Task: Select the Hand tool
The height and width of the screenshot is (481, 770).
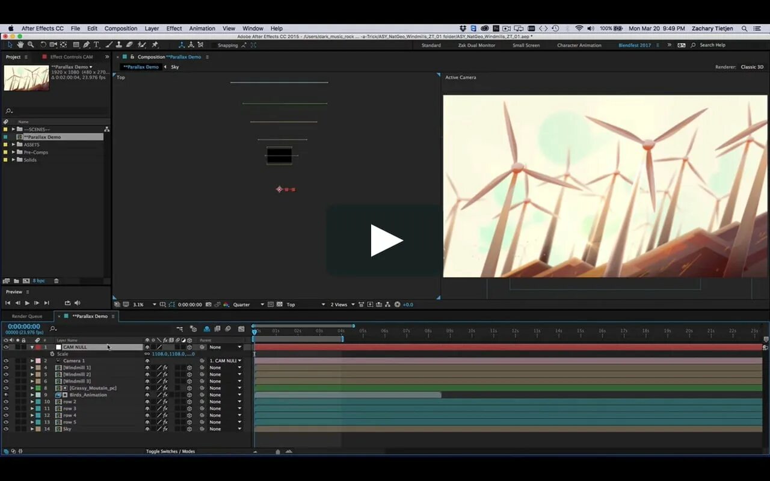Action: pos(20,45)
